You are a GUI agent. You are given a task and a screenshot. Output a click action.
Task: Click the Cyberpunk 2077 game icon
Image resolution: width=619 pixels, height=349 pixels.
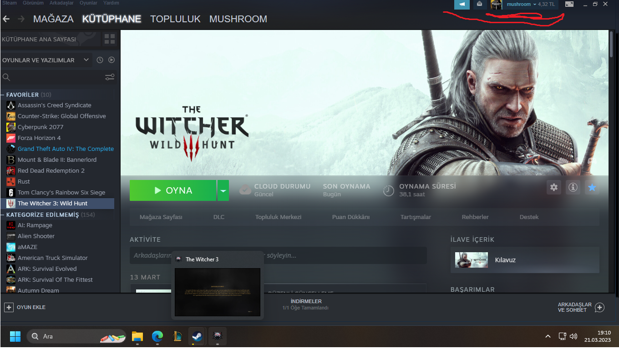pyautogui.click(x=11, y=127)
